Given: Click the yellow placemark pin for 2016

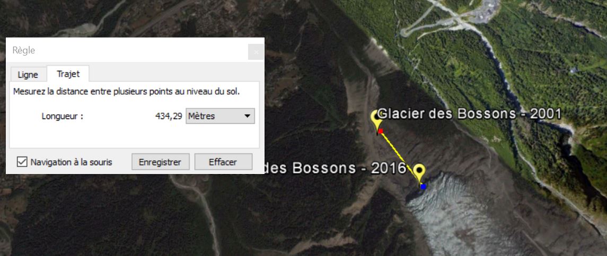Looking at the screenshot, I should [x=419, y=172].
